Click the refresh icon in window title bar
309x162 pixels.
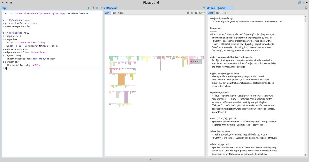(299, 3)
